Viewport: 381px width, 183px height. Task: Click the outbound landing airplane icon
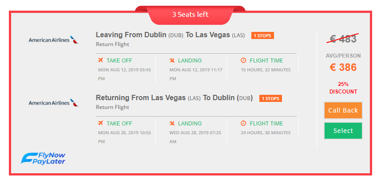coord(172,60)
